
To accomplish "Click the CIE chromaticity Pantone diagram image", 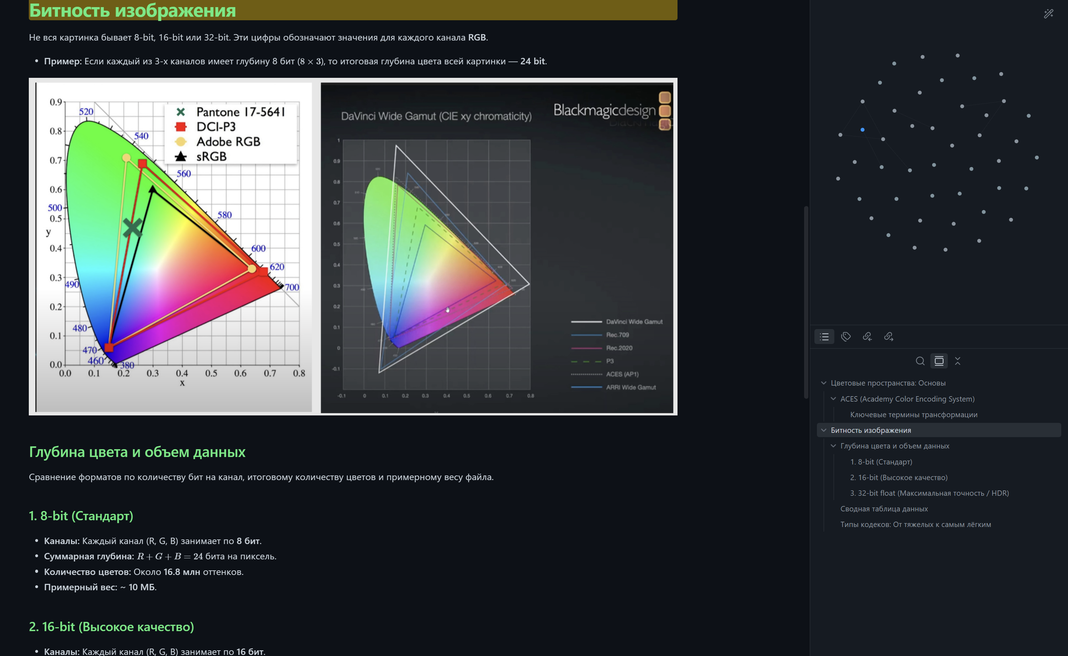I will 174,247.
